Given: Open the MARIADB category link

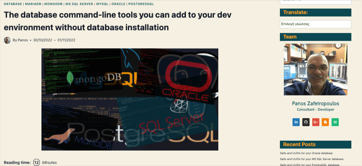Looking at the screenshot, I should tap(33, 4).
